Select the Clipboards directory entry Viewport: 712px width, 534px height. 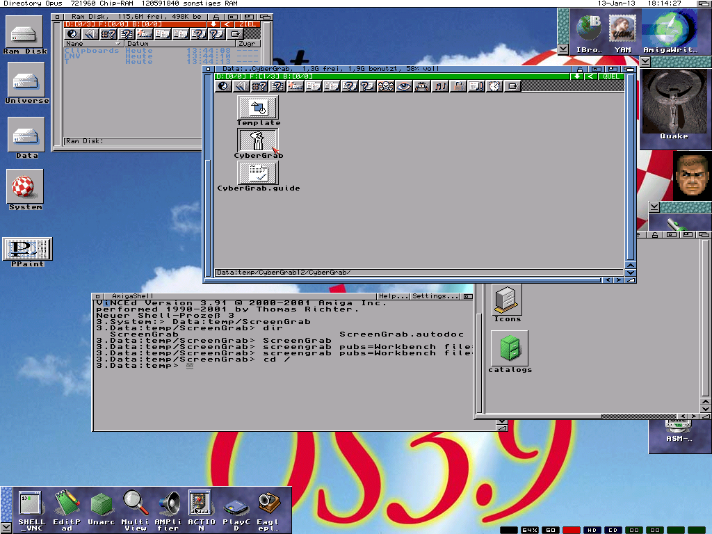click(x=92, y=51)
